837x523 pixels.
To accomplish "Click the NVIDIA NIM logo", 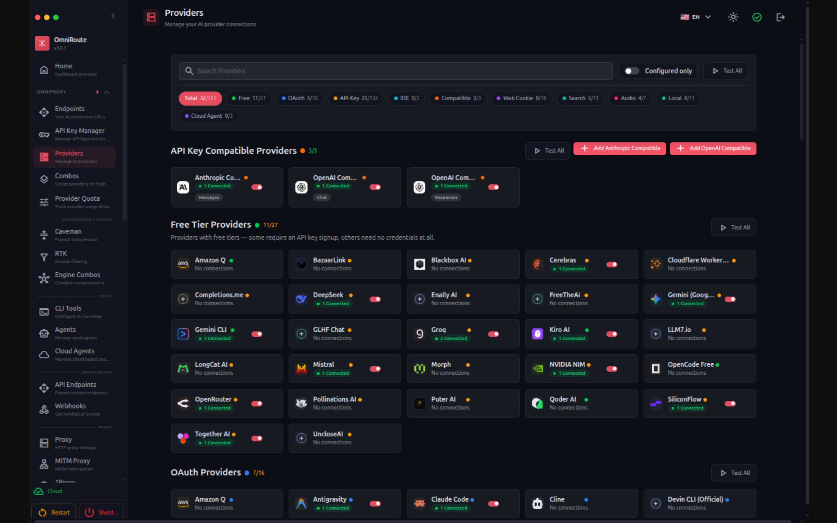I will [538, 368].
